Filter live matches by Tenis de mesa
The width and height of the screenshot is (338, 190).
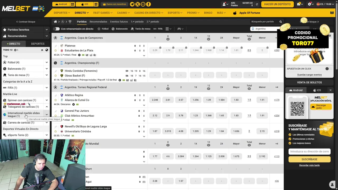(141, 29)
